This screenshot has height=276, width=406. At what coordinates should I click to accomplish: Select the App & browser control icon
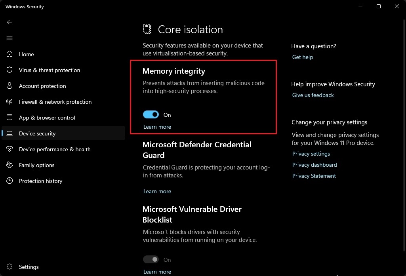click(x=9, y=118)
